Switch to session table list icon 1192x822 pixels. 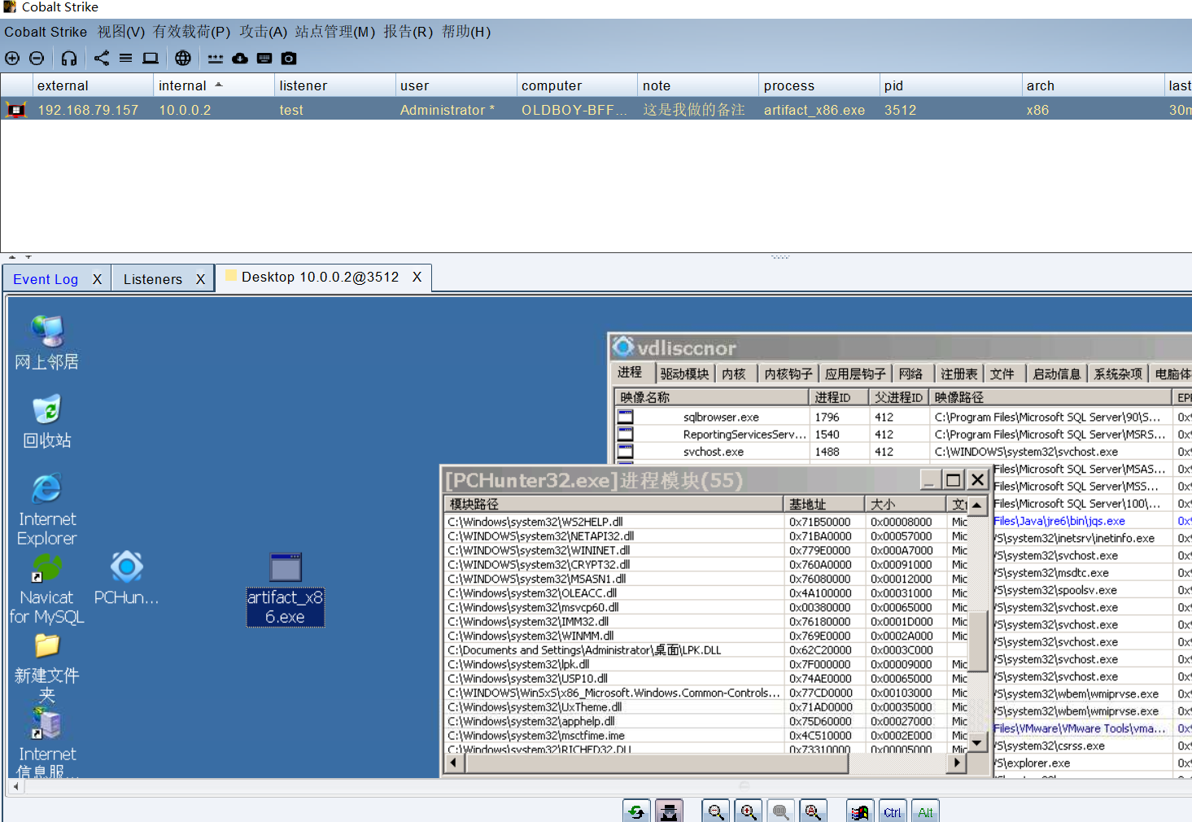point(125,58)
